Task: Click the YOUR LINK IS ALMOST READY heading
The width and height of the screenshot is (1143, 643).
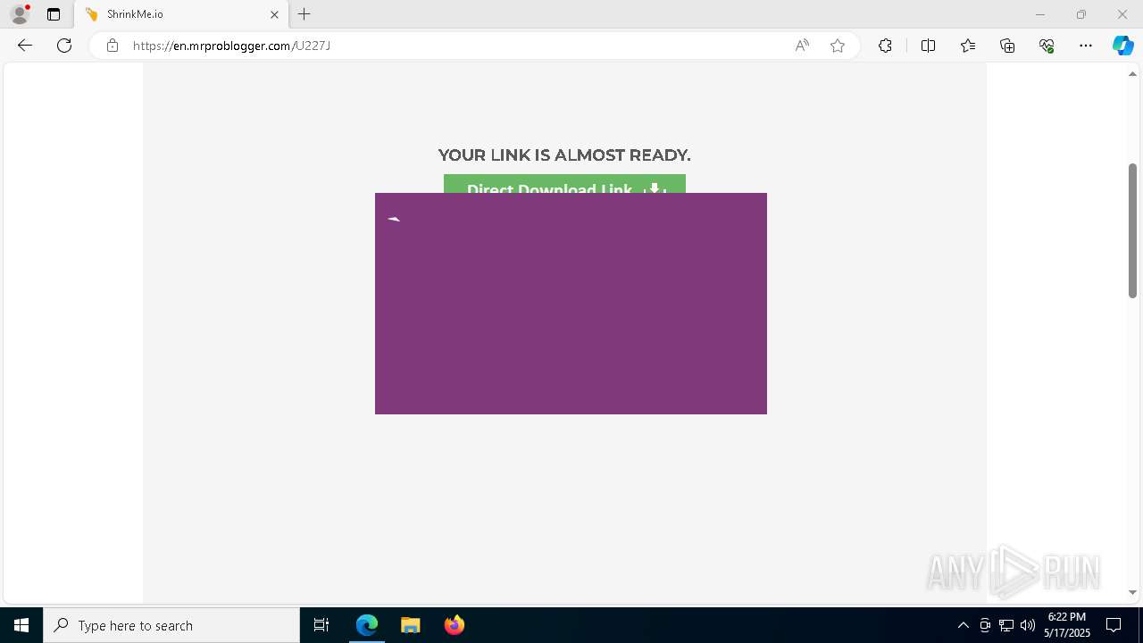Action: point(564,155)
